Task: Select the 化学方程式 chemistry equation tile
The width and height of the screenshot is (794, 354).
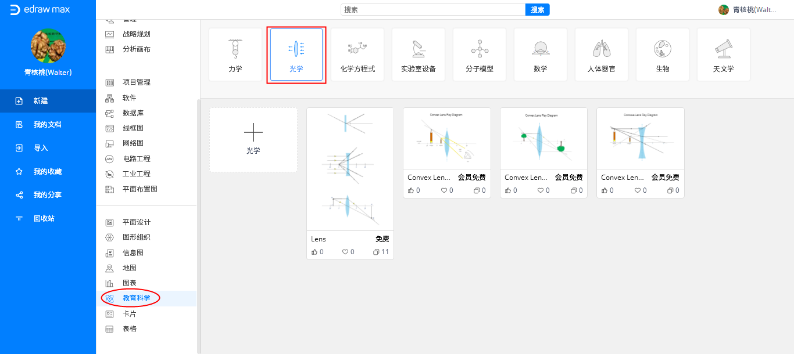Action: click(x=357, y=55)
